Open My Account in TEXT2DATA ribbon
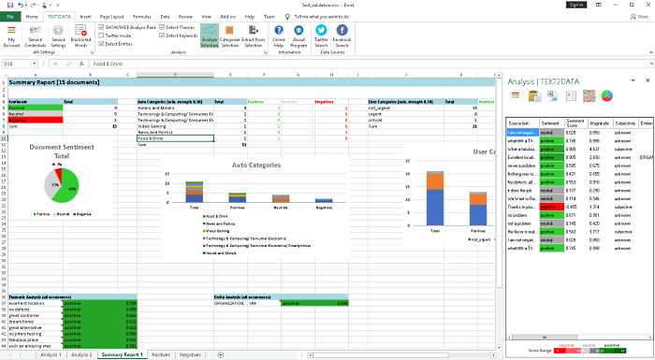 coord(11,36)
